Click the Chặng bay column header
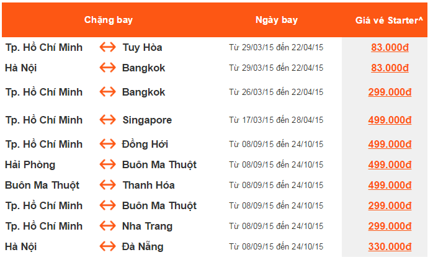The height and width of the screenshot is (265, 438). coord(109,20)
